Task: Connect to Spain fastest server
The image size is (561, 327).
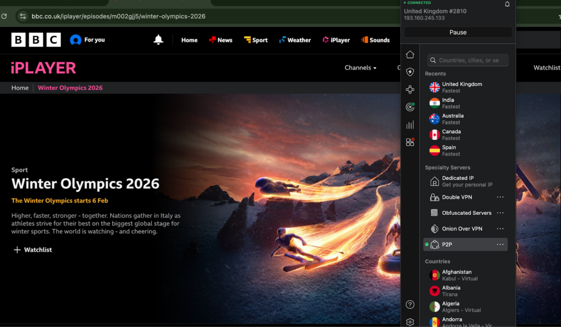Action: coord(465,150)
